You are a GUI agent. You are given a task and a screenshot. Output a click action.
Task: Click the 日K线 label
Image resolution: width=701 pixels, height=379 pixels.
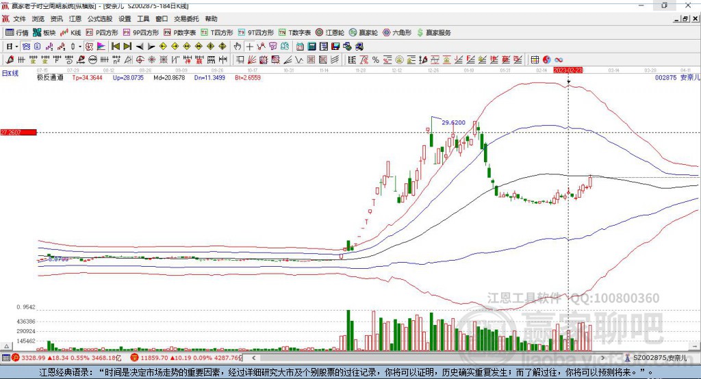point(10,73)
